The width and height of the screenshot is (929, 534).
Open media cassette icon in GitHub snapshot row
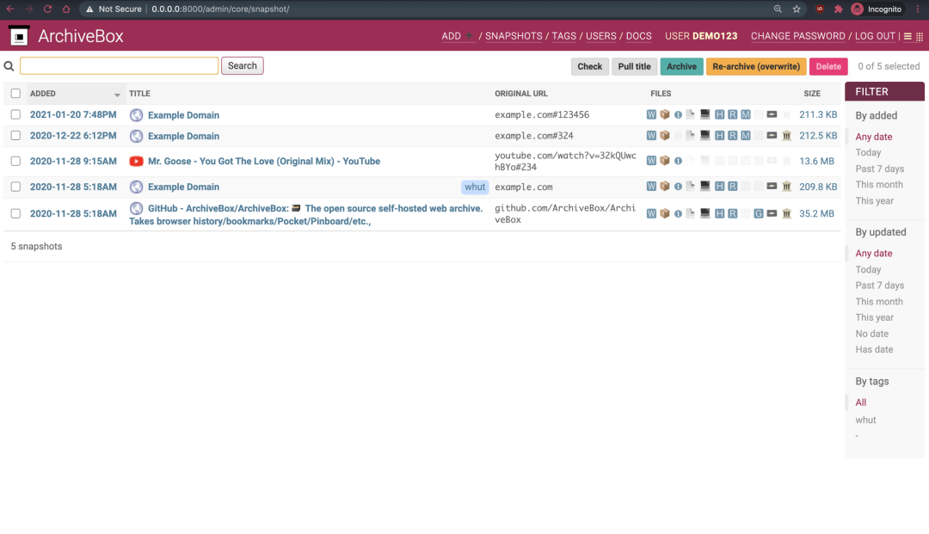coord(772,213)
